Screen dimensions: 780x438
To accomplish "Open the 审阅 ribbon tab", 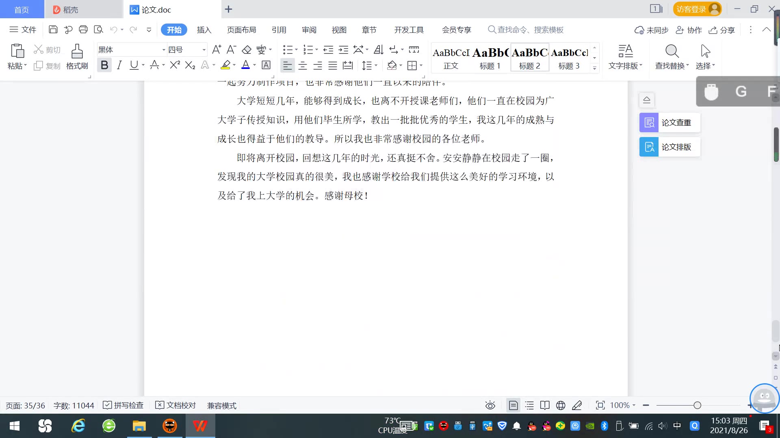I will (309, 30).
